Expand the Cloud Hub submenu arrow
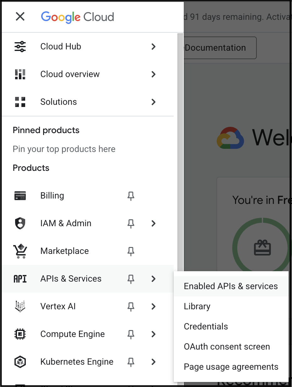The height and width of the screenshot is (387, 292). pyautogui.click(x=154, y=47)
